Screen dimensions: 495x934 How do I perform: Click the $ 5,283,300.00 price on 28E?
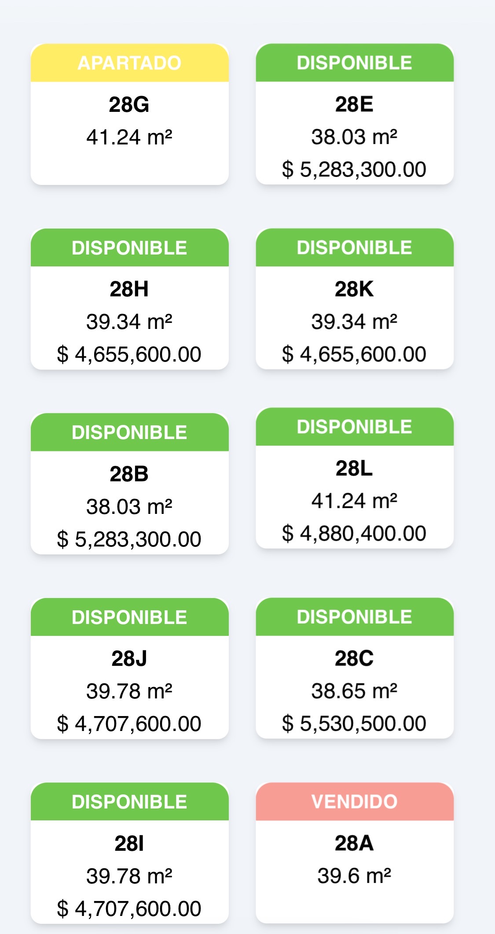pyautogui.click(x=354, y=170)
